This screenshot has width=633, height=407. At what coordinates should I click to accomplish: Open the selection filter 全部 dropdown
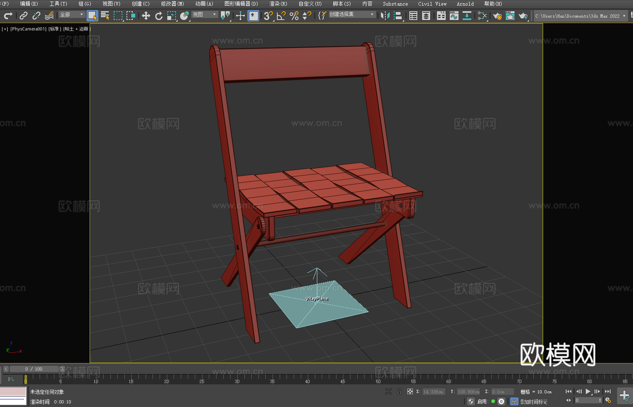pyautogui.click(x=72, y=14)
